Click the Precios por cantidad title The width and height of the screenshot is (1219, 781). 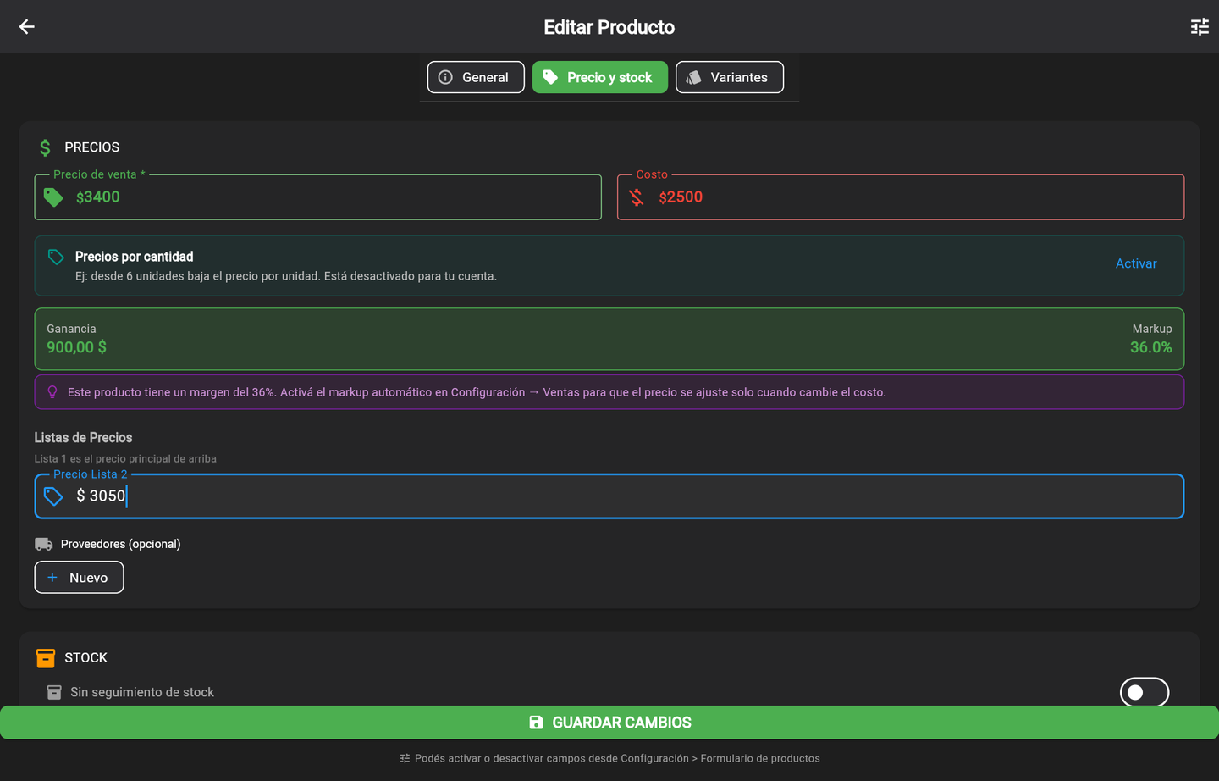coord(134,257)
